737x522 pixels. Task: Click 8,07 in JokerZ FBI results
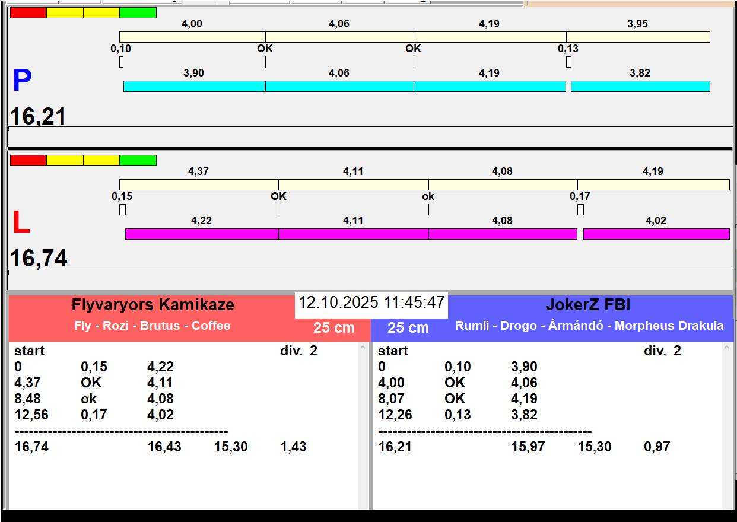[x=391, y=399]
